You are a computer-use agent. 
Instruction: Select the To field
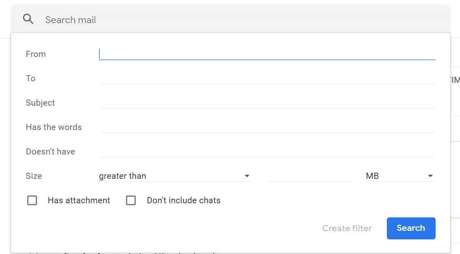[264, 78]
